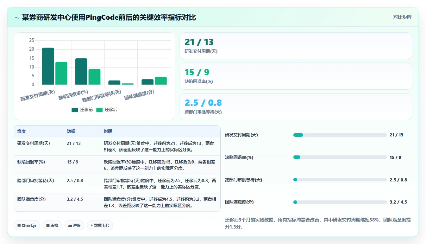Click the Chart.js tag chip

click(x=27, y=225)
